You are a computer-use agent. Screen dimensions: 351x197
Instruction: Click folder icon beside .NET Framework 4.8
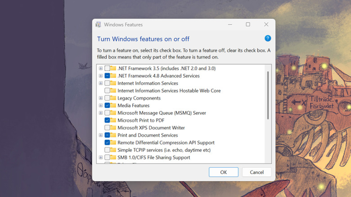click(113, 76)
